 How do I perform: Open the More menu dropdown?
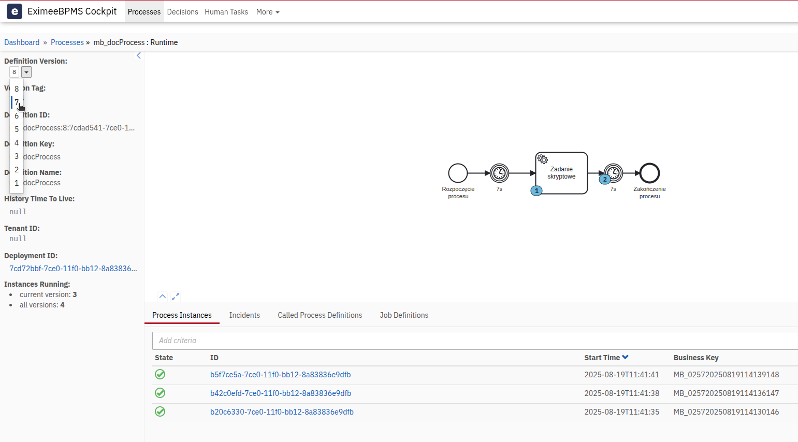268,12
